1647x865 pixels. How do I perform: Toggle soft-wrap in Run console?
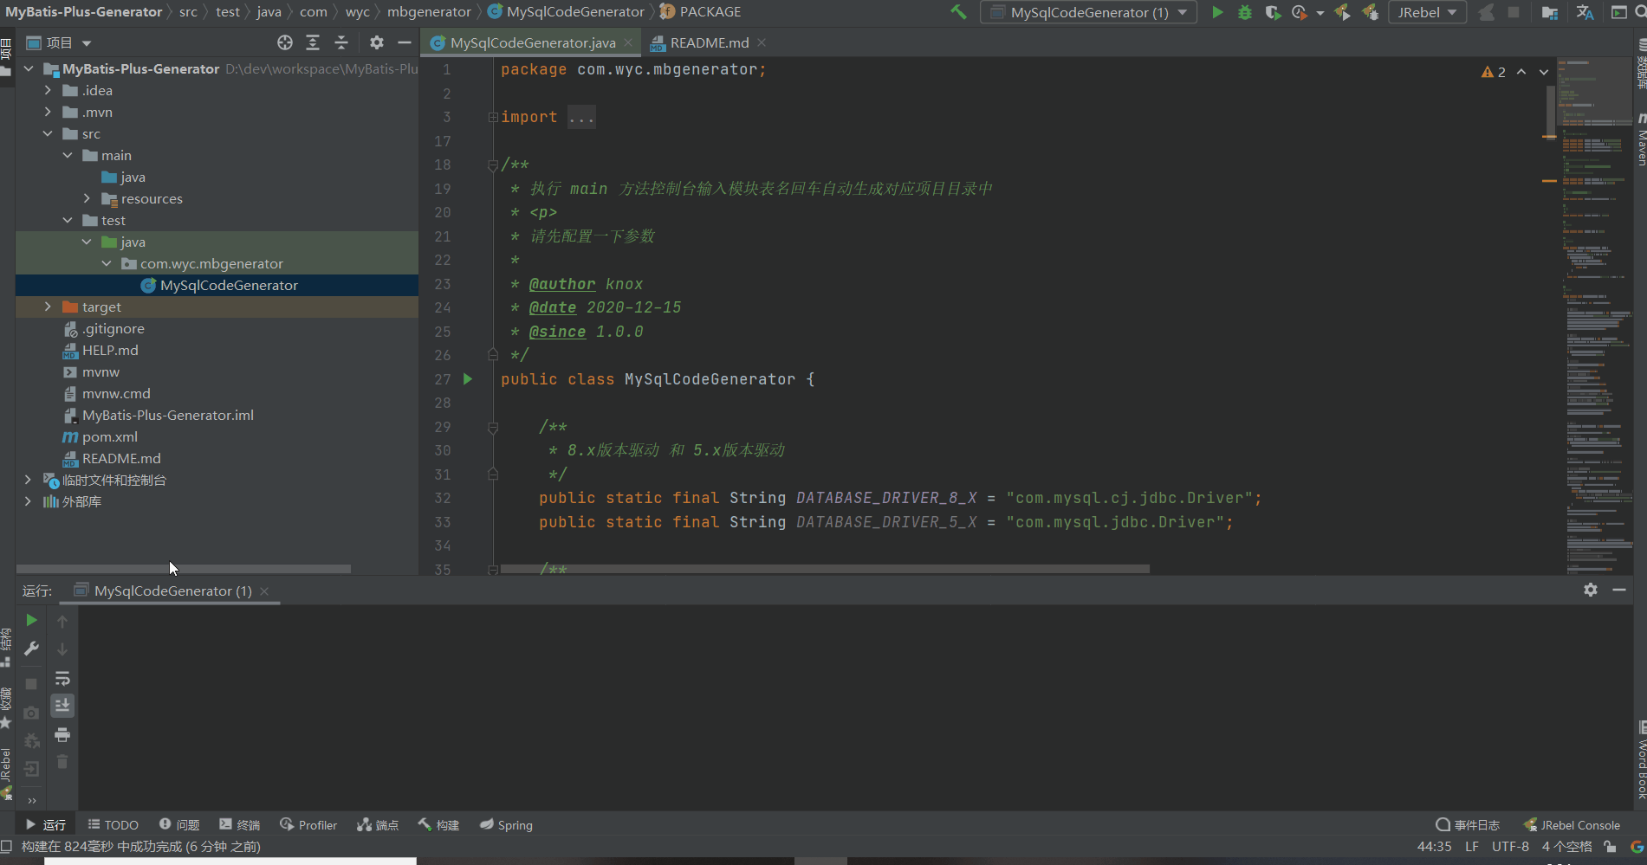click(62, 678)
